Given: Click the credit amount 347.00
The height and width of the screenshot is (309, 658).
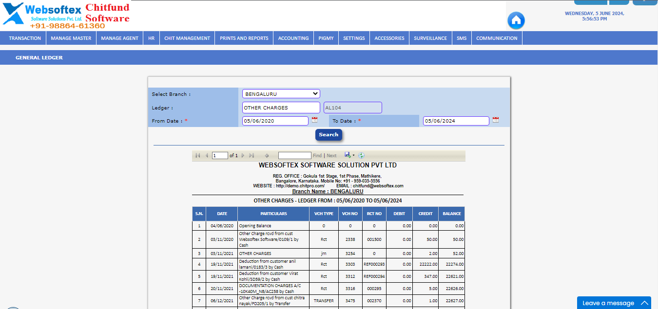Looking at the screenshot, I should [426, 276].
